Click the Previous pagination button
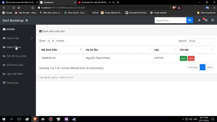217x122 pixels. (x=193, y=67)
